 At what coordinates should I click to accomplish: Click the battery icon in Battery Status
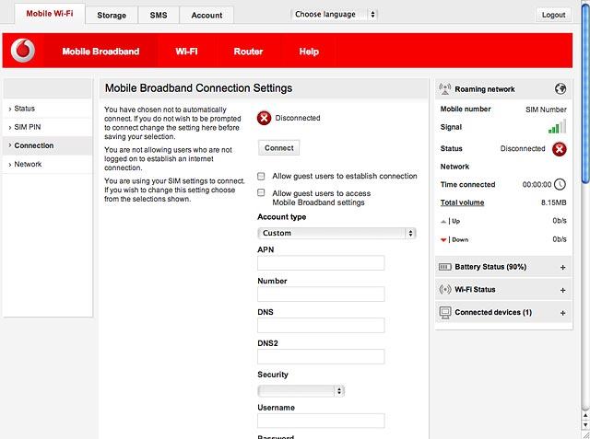tap(445, 267)
